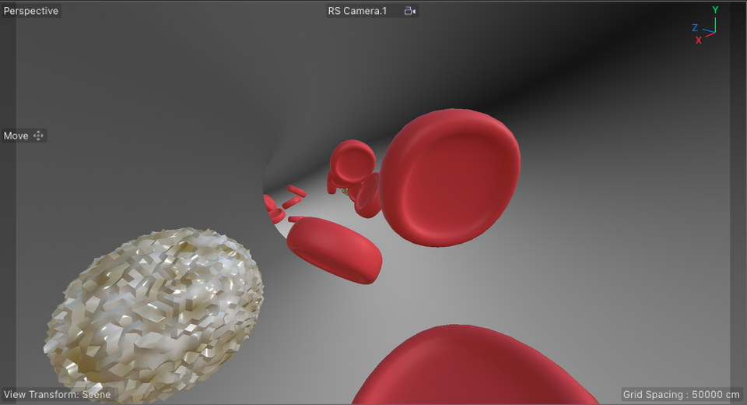The width and height of the screenshot is (747, 405).
Task: Click the Grid Spacing : 50000 cm readout
Action: (x=682, y=395)
